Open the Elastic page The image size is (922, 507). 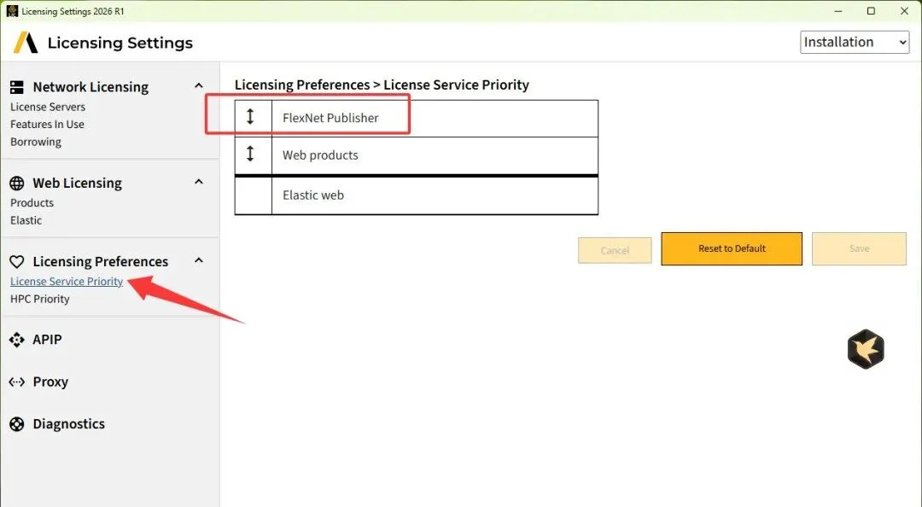(x=26, y=220)
